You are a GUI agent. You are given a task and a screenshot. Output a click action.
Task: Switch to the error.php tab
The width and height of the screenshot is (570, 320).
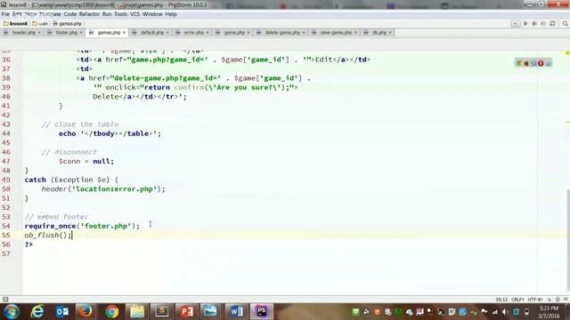tap(191, 33)
